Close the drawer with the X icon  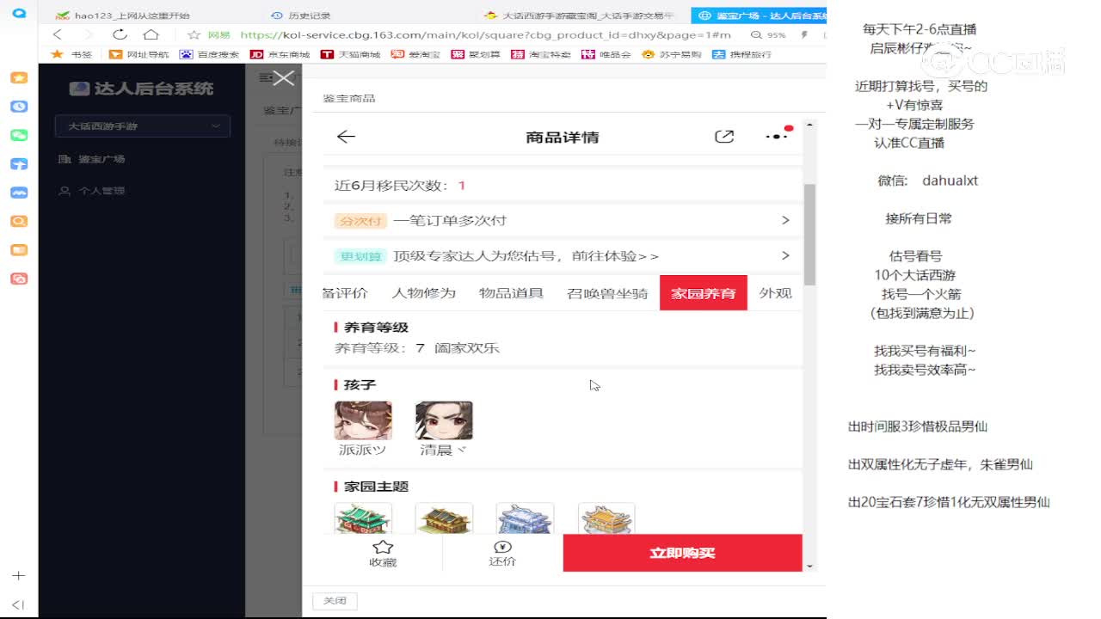click(283, 78)
